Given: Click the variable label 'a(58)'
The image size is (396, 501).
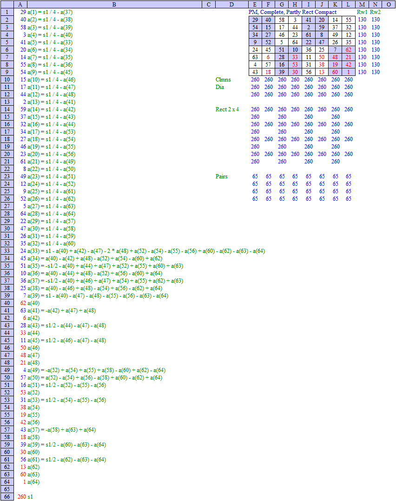Looking at the screenshot, I should (x=33, y=437).
